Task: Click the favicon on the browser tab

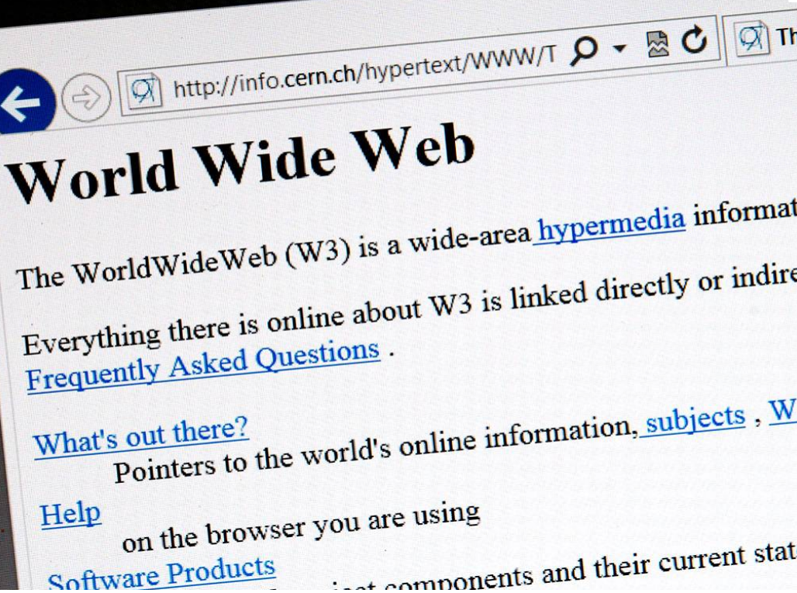Action: (x=751, y=38)
